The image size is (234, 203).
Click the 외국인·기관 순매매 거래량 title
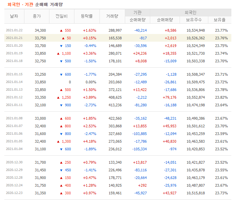[x=35, y=4]
